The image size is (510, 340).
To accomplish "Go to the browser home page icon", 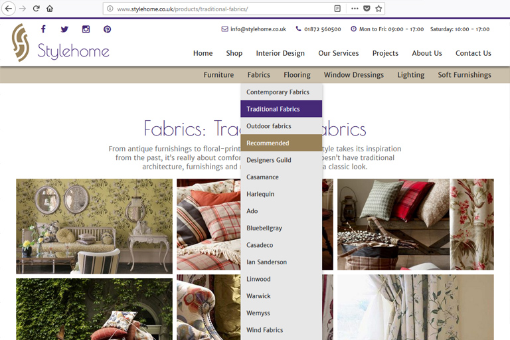I will coord(49,9).
